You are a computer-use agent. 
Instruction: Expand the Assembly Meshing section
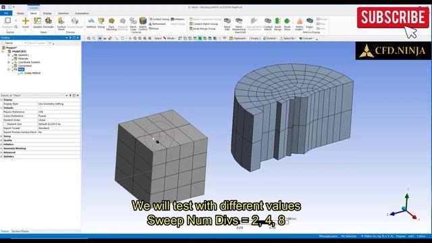point(1,148)
